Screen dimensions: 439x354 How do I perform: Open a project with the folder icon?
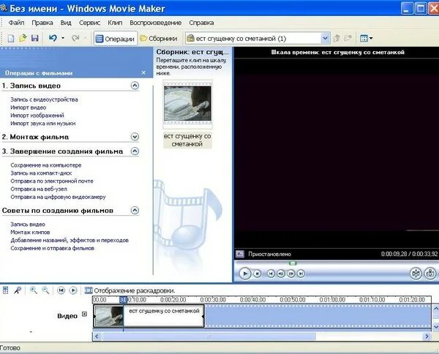23,38
